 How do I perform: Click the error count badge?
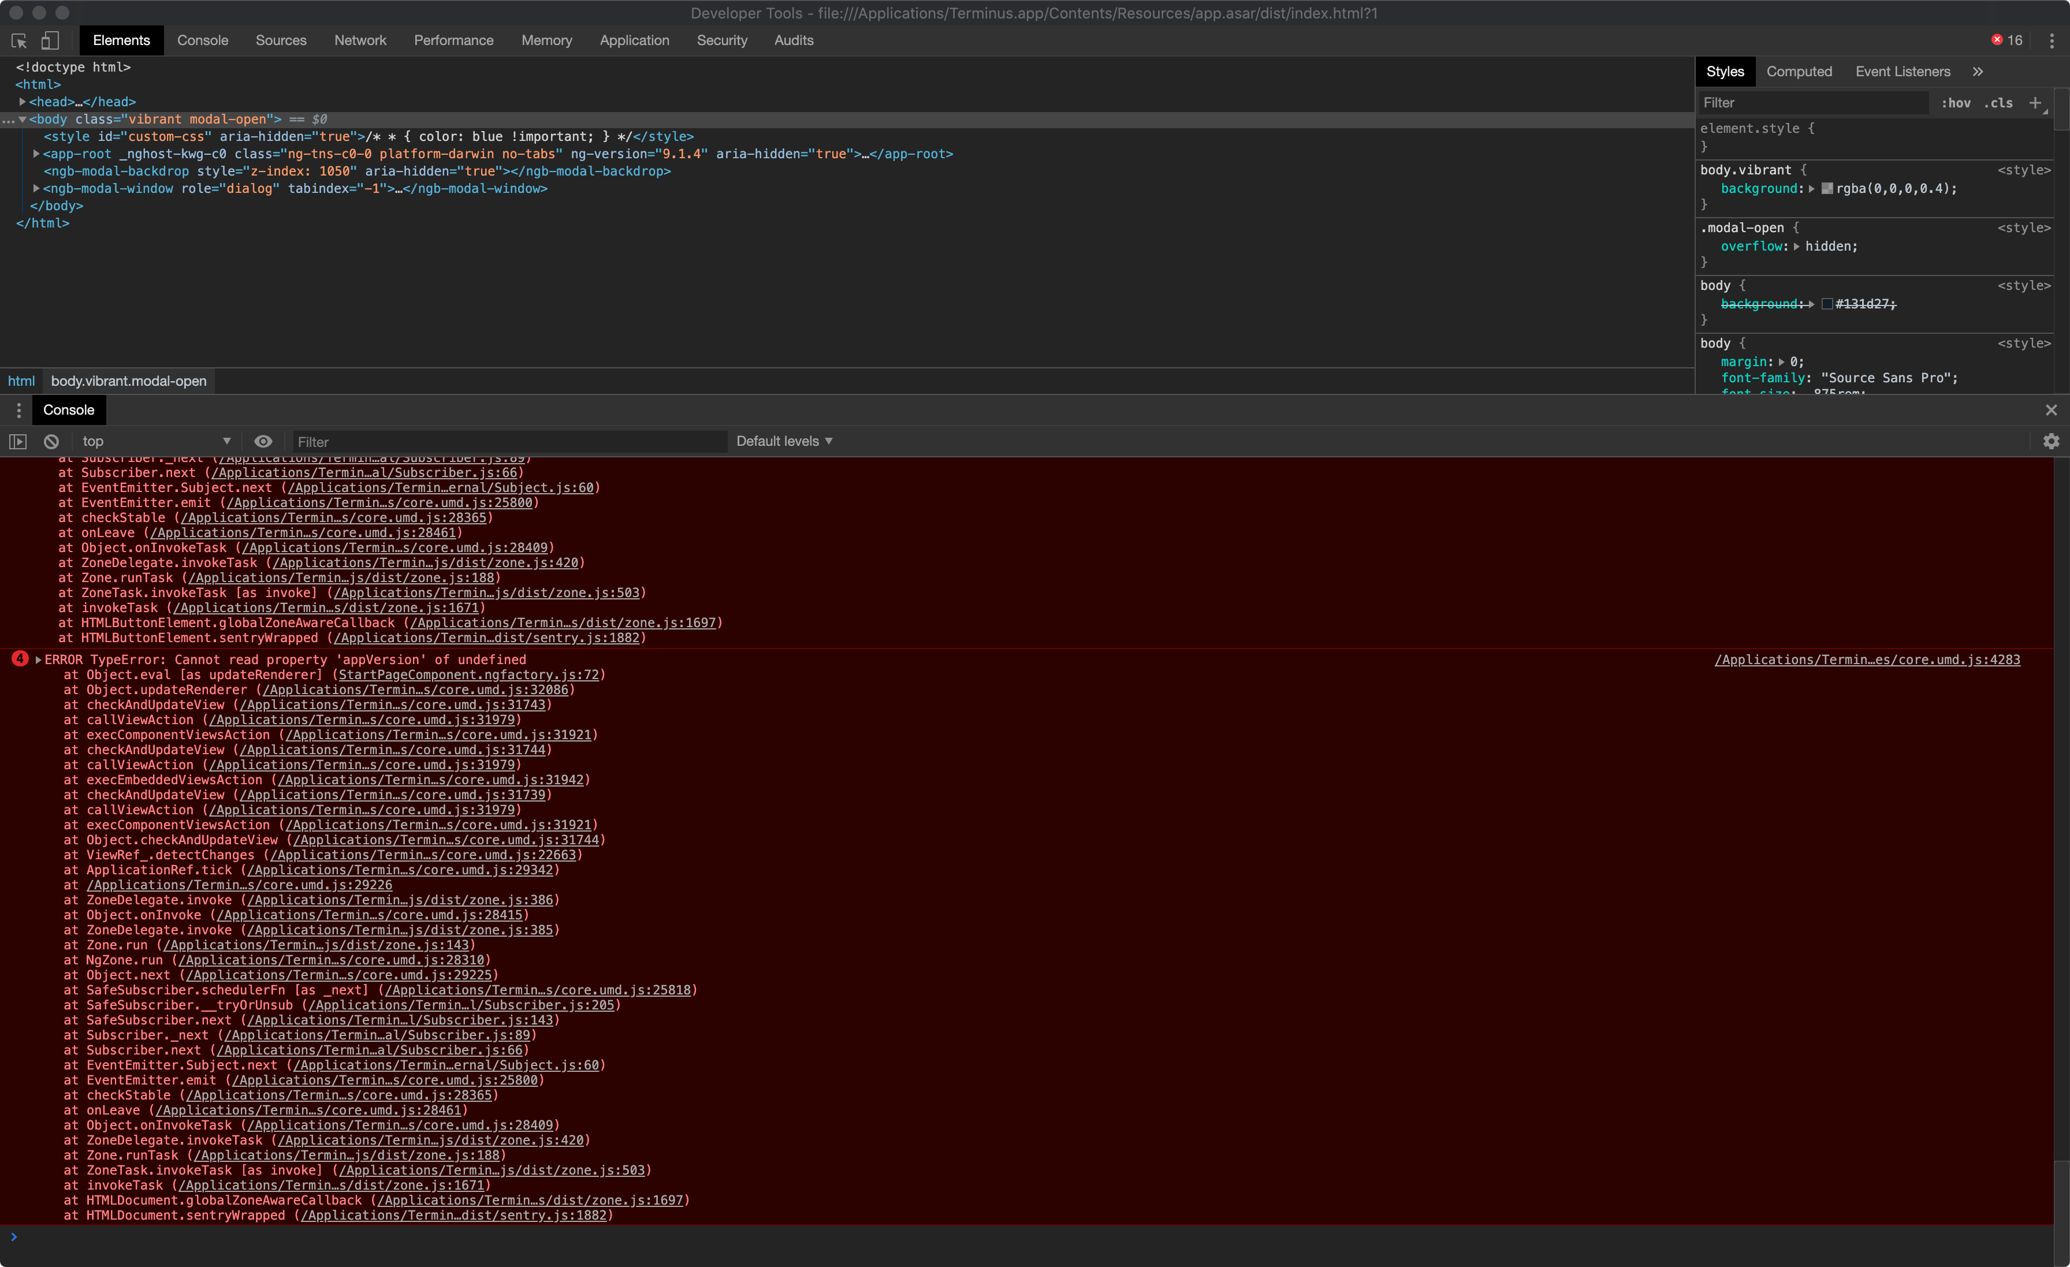pos(2005,39)
